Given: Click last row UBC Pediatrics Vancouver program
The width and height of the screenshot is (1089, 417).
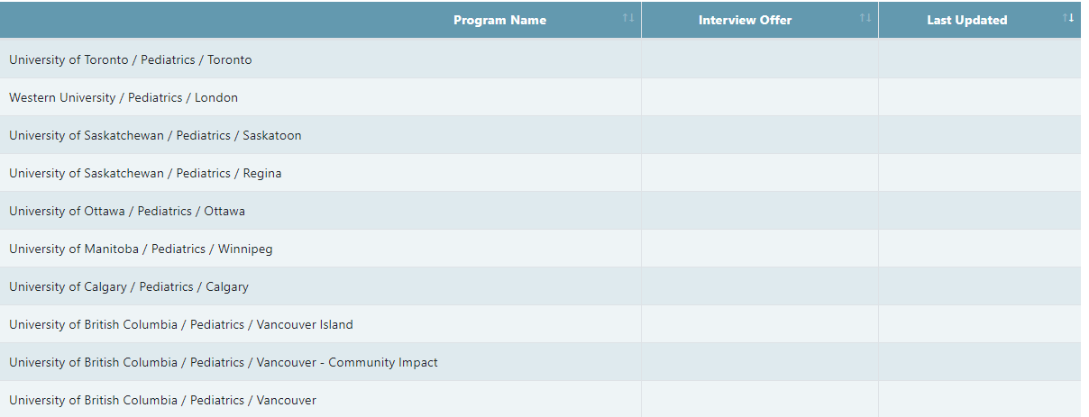Looking at the screenshot, I should click(163, 400).
